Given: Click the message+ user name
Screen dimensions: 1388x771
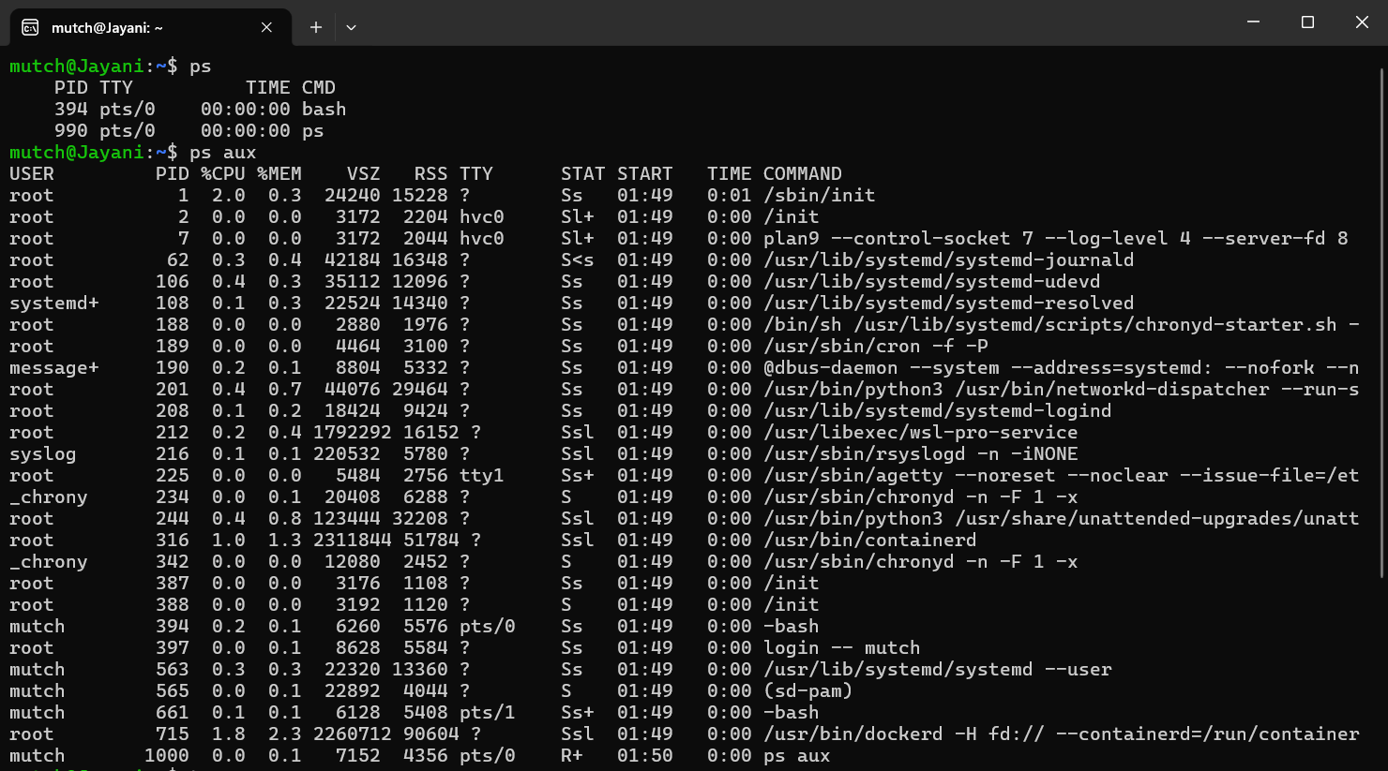Looking at the screenshot, I should pos(54,368).
